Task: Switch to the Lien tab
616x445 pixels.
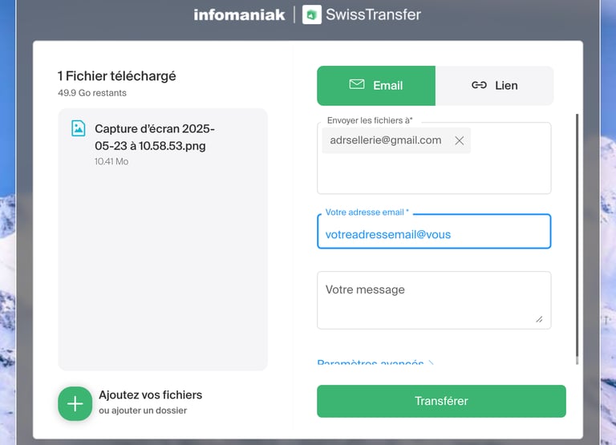Action: click(495, 86)
